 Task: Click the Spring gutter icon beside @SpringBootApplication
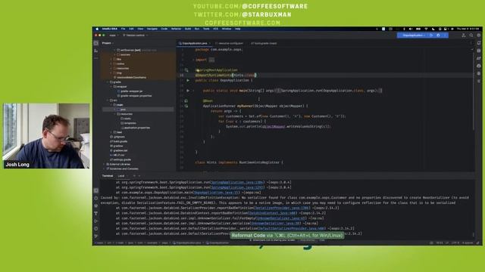click(186, 70)
